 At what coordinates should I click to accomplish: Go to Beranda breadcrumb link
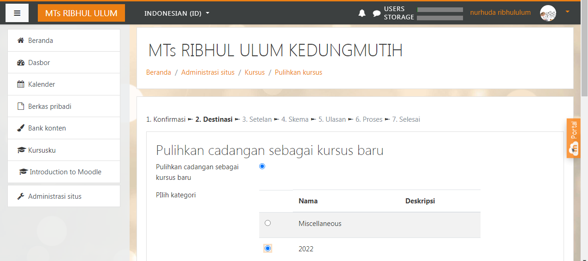159,72
